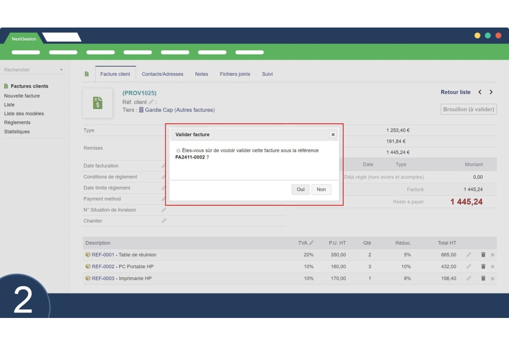The width and height of the screenshot is (509, 346).
Task: Click the green invoice document icon thumbnail
Action: click(x=97, y=103)
